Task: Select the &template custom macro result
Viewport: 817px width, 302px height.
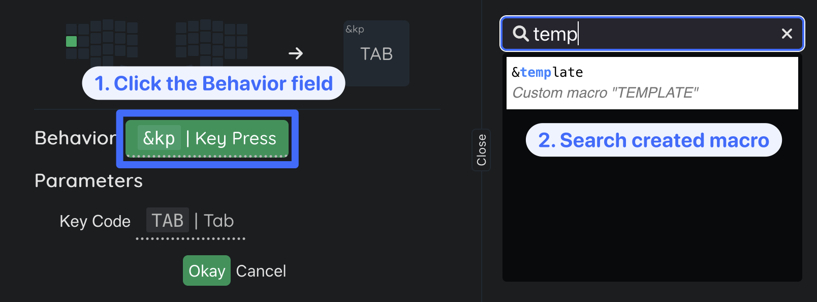Action: [x=652, y=82]
